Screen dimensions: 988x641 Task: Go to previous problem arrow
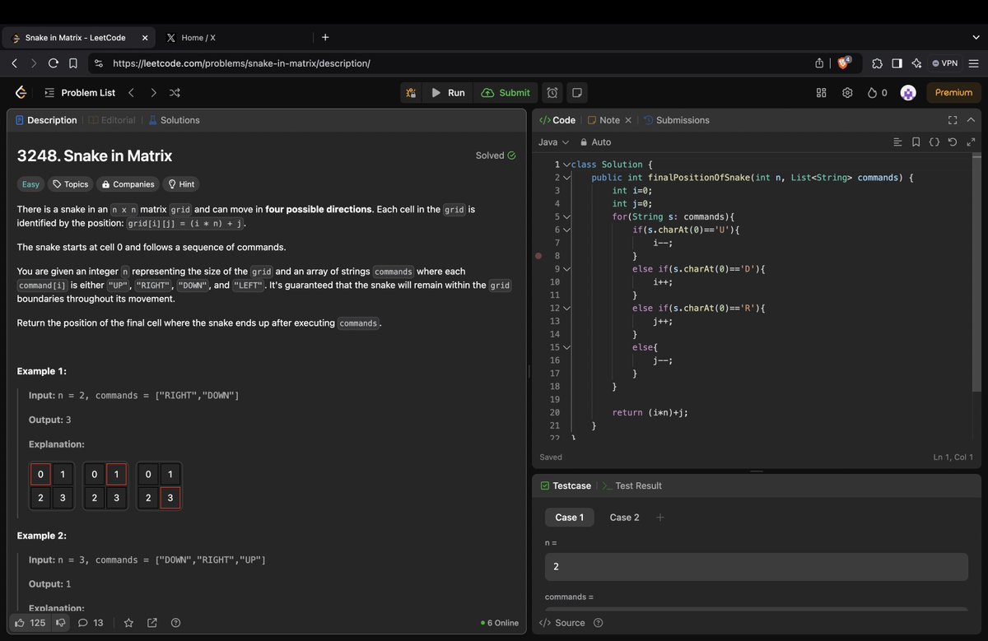point(131,93)
